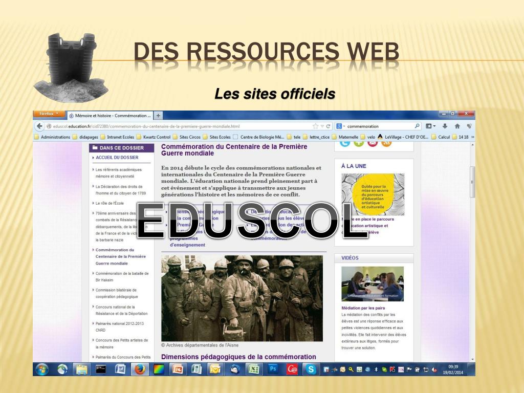Open the Firefox application menu button
524x393 pixels.
pos(49,114)
